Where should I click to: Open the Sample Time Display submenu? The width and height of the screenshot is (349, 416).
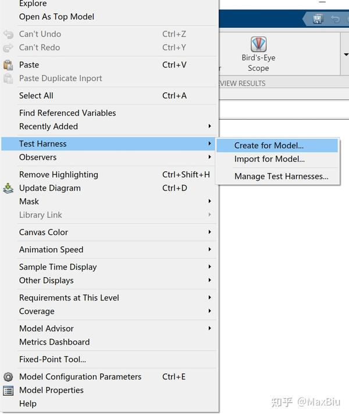point(58,267)
